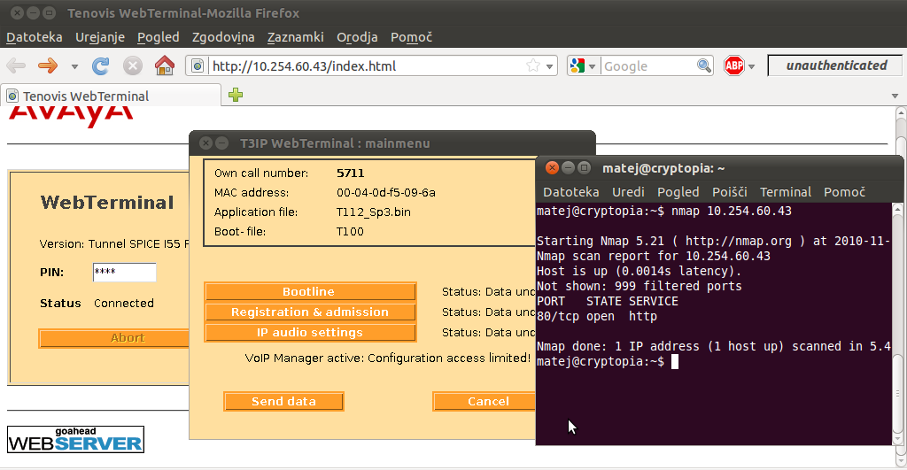Open Pomoč menu in terminal window
907x470 pixels.
(844, 192)
